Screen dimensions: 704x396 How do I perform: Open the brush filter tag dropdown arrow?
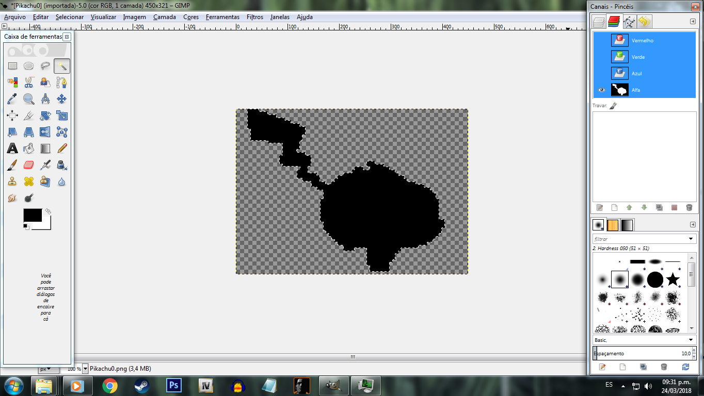tap(691, 239)
